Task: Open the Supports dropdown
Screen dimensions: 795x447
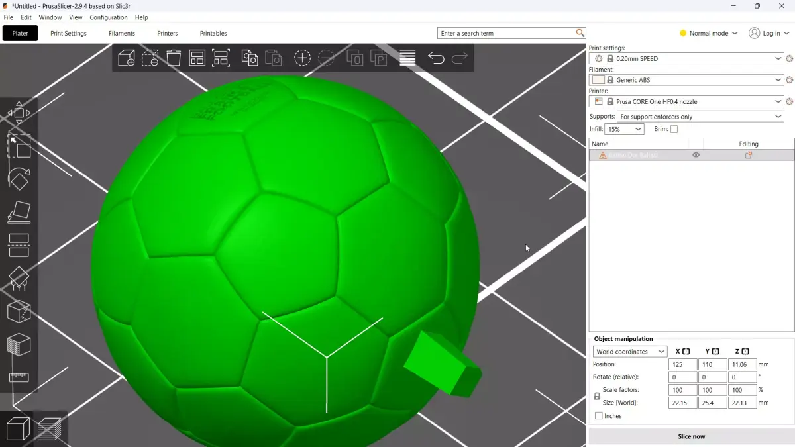Action: (700, 117)
